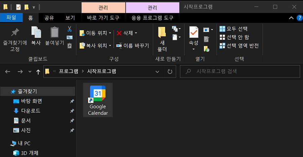Open the Properties (속성) icon
The image size is (303, 157).
tap(194, 32)
